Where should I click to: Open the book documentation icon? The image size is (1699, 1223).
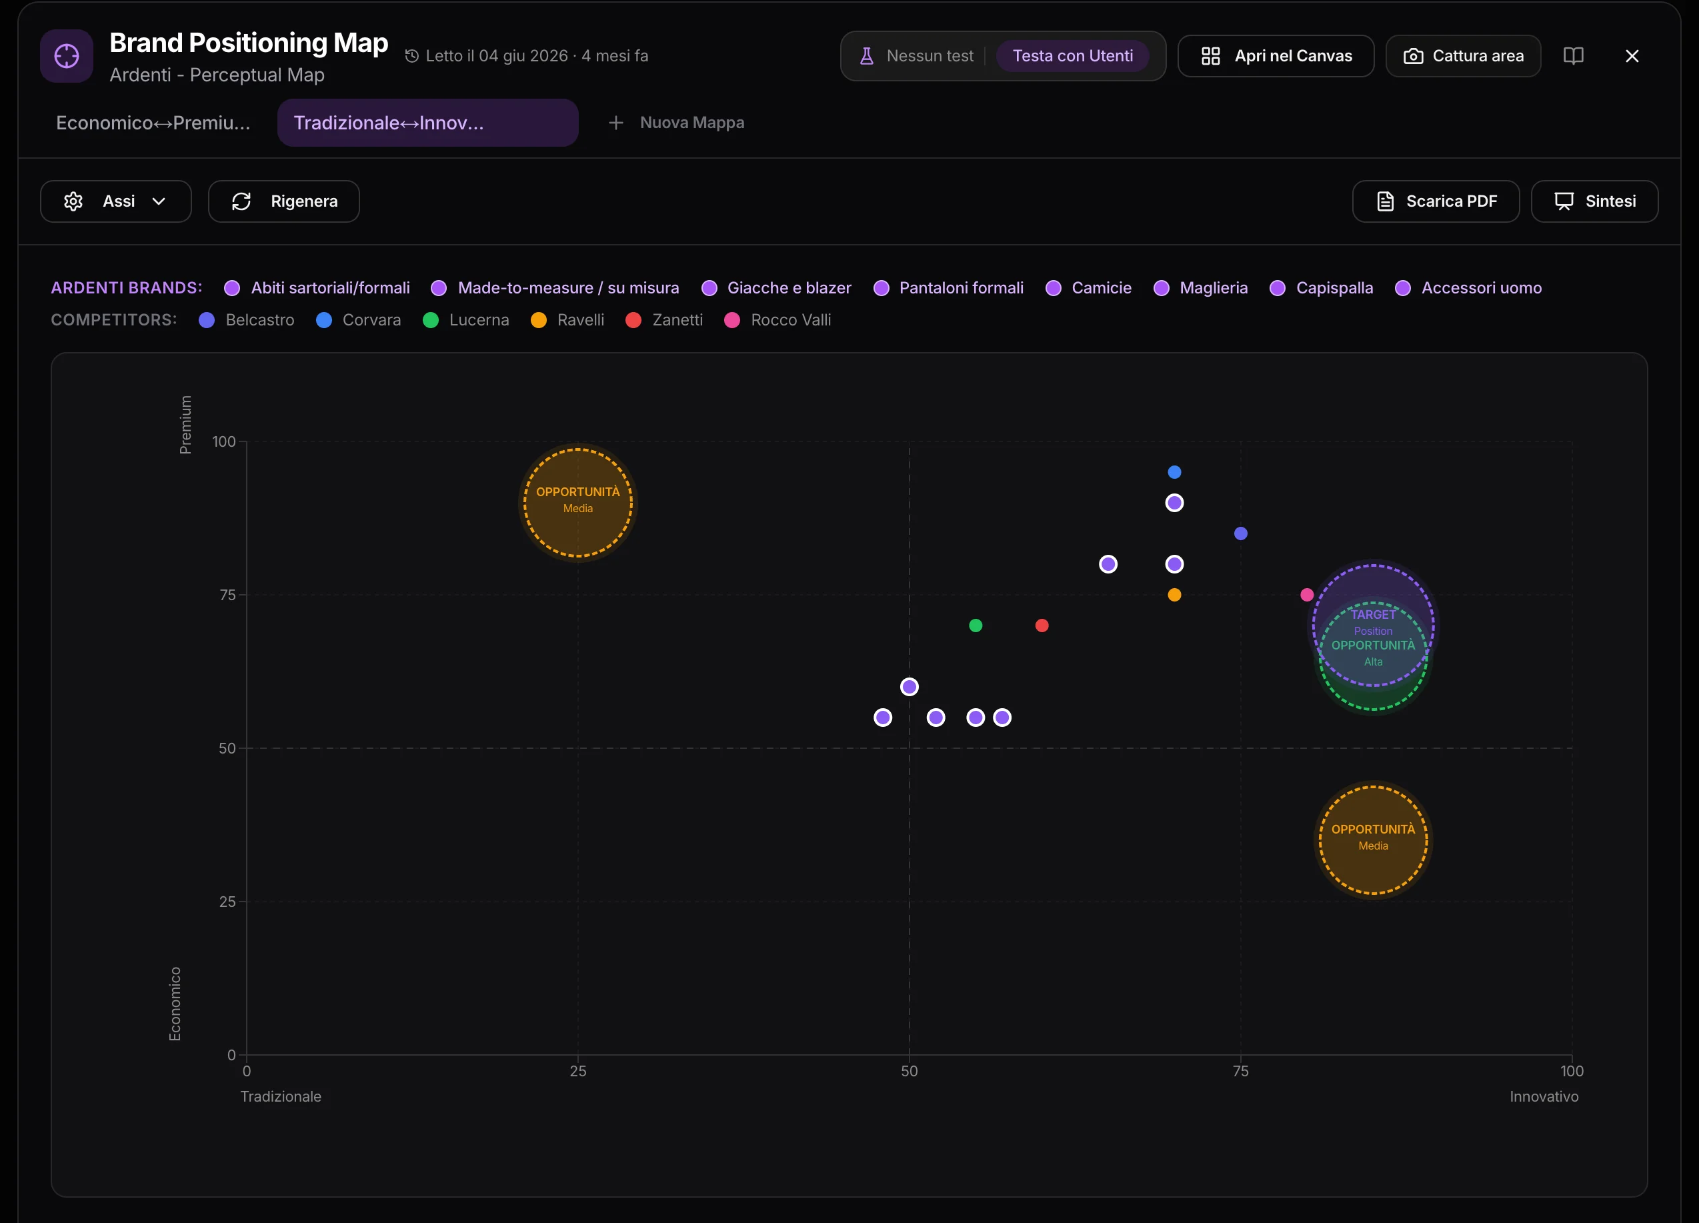1573,56
